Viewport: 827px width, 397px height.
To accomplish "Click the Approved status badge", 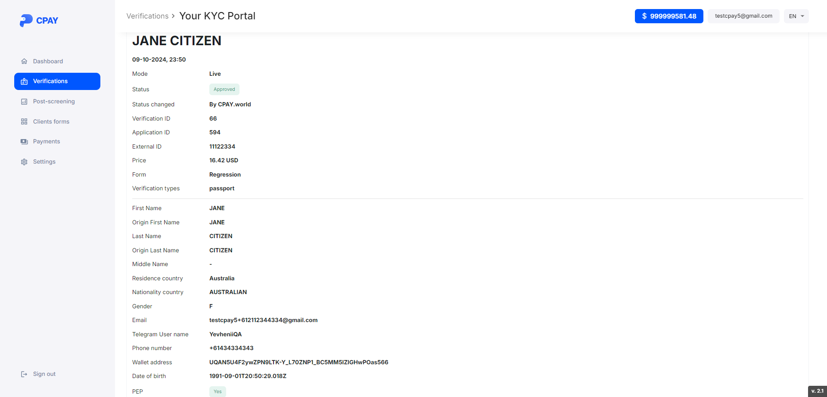I will pos(224,90).
